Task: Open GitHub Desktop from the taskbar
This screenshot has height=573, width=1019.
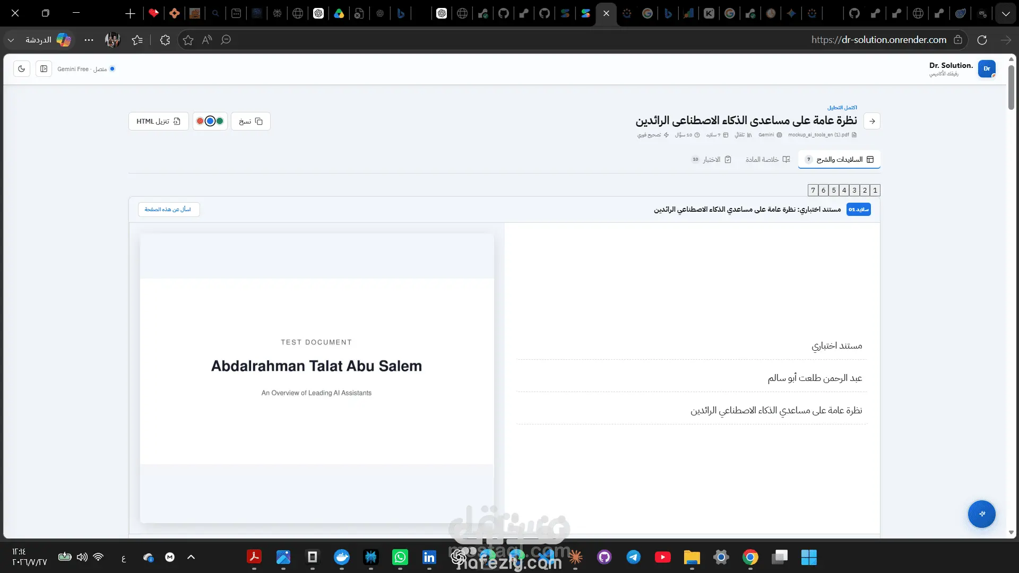Action: pos(605,557)
